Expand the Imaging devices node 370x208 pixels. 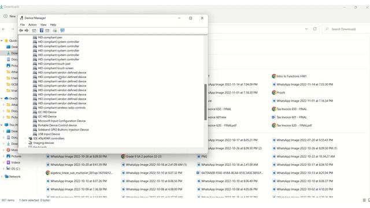click(x=25, y=143)
